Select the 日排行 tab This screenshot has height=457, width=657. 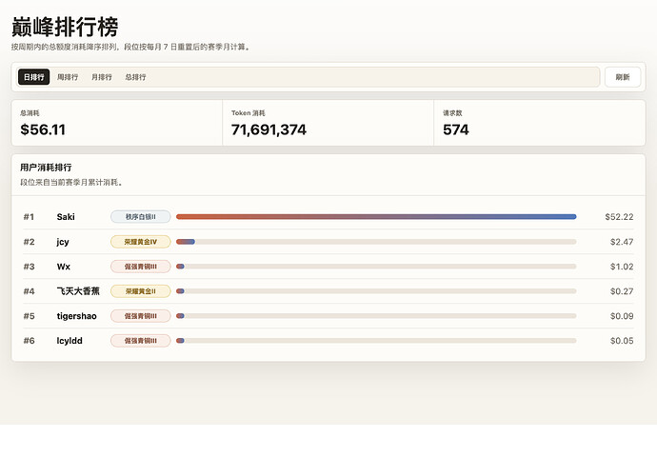click(x=34, y=77)
